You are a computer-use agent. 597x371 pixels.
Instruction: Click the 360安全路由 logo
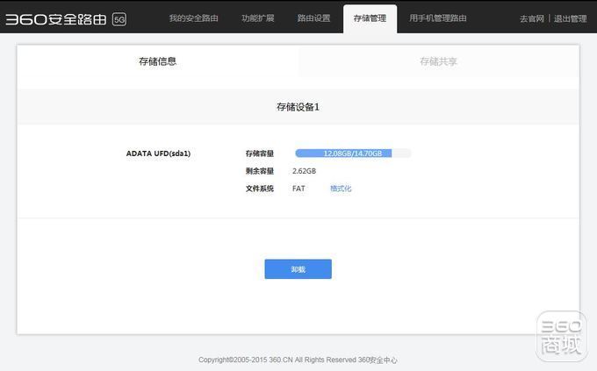[56, 19]
